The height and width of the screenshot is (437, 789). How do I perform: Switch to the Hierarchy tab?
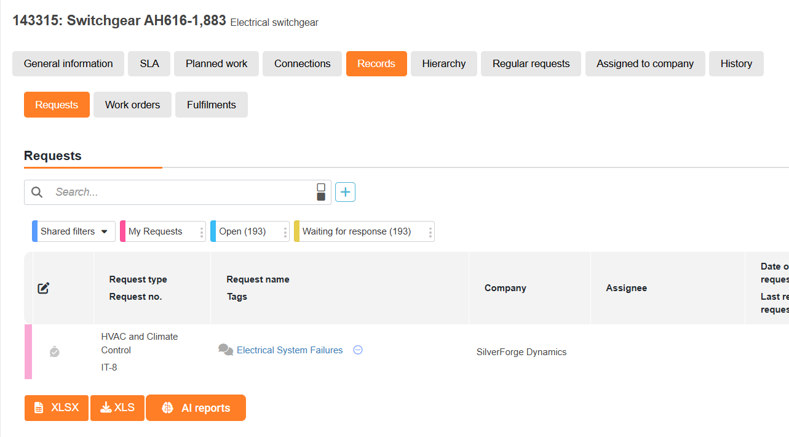point(444,63)
